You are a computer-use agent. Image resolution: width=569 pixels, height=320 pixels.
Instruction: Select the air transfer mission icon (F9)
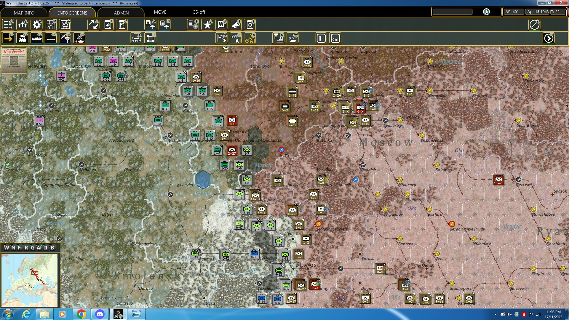65,38
